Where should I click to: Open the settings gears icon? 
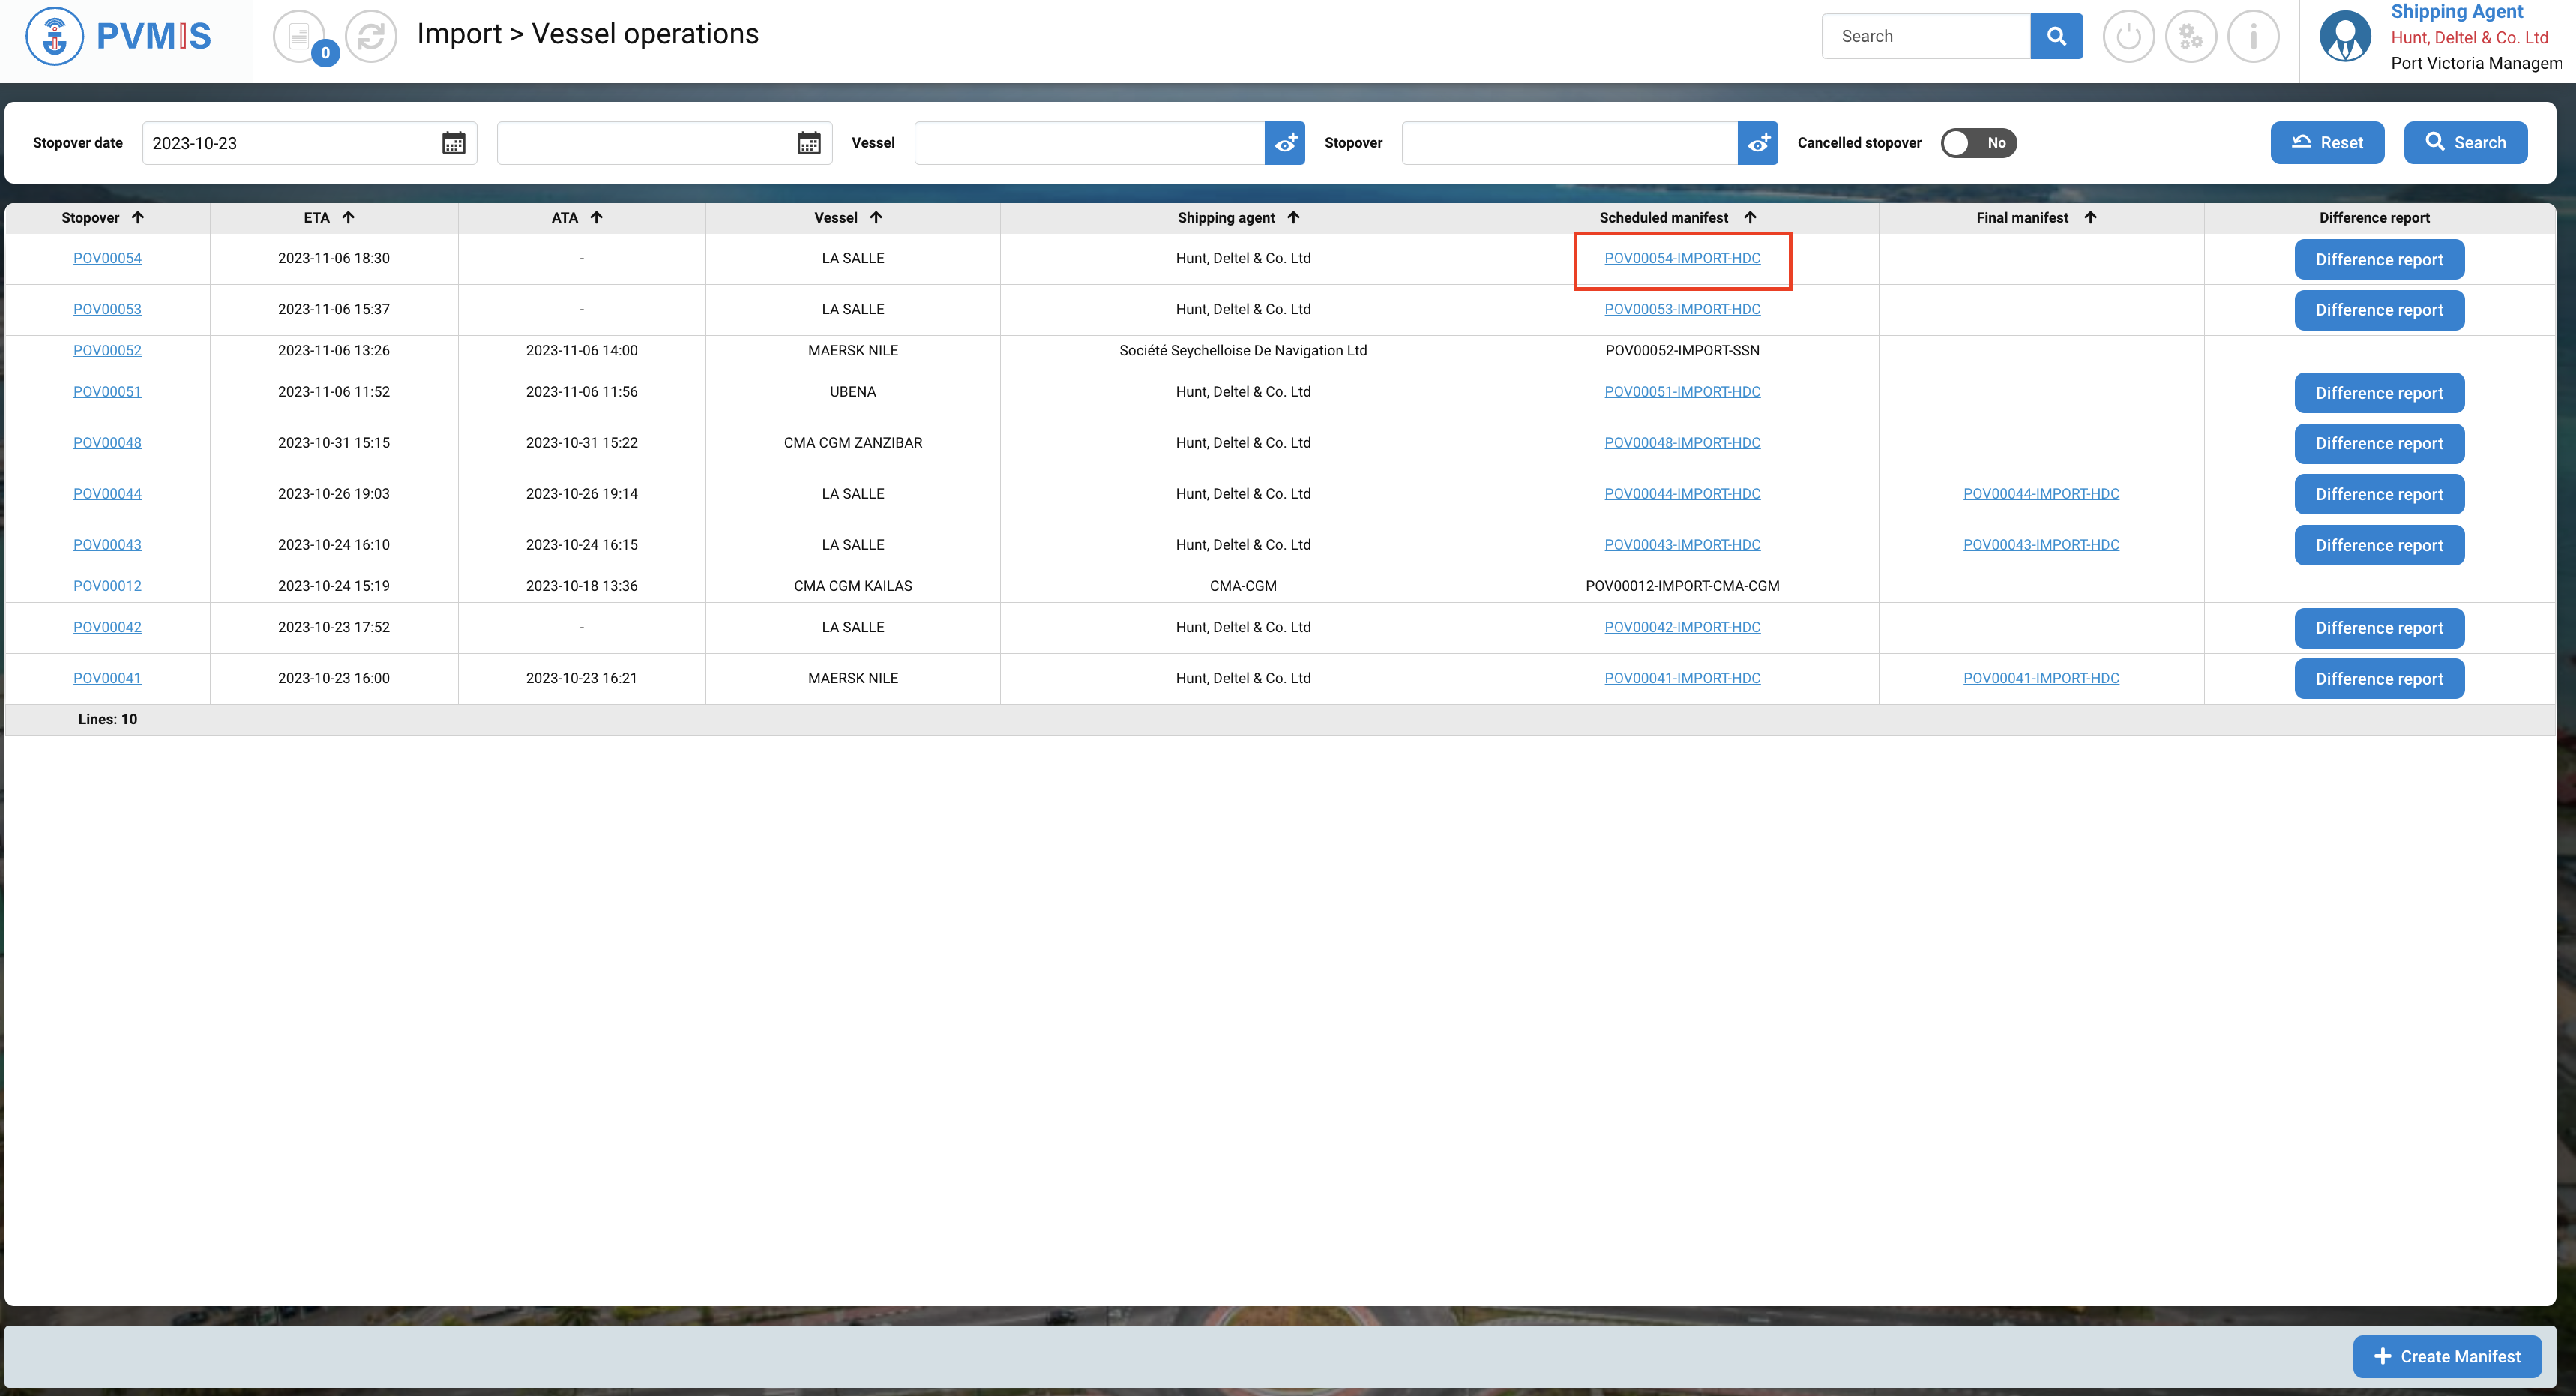coord(2190,37)
